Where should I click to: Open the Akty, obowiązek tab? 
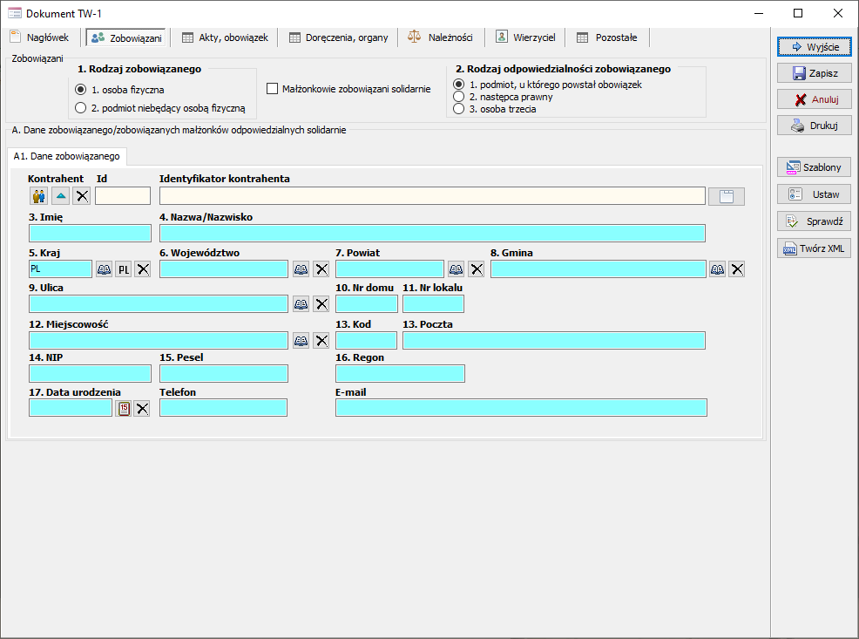point(224,37)
